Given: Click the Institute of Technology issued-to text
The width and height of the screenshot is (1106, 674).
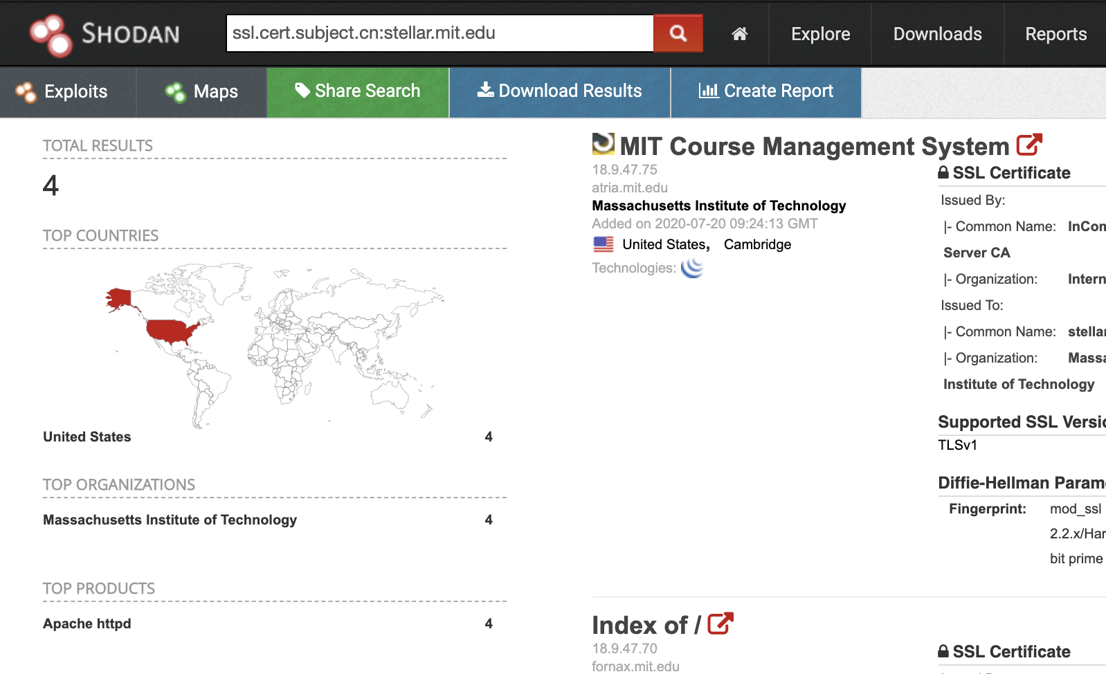Looking at the screenshot, I should (x=1019, y=384).
